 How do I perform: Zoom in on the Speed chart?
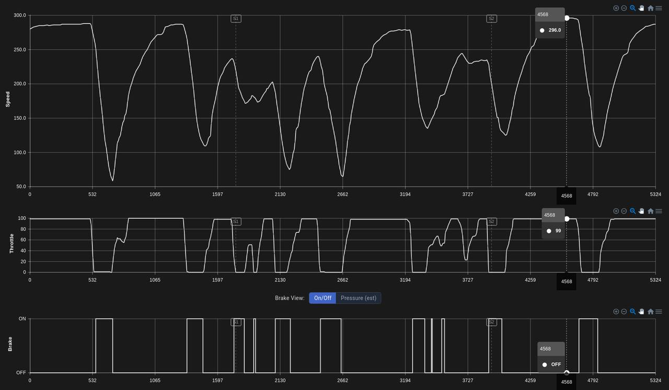616,8
